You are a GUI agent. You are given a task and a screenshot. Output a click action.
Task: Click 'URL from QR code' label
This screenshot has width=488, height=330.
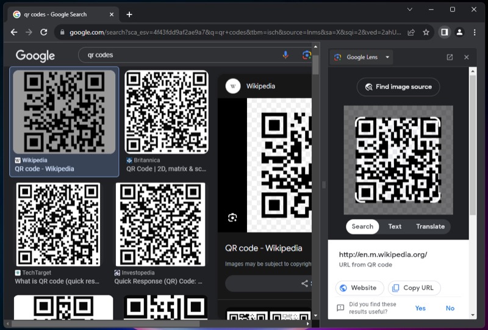(365, 265)
